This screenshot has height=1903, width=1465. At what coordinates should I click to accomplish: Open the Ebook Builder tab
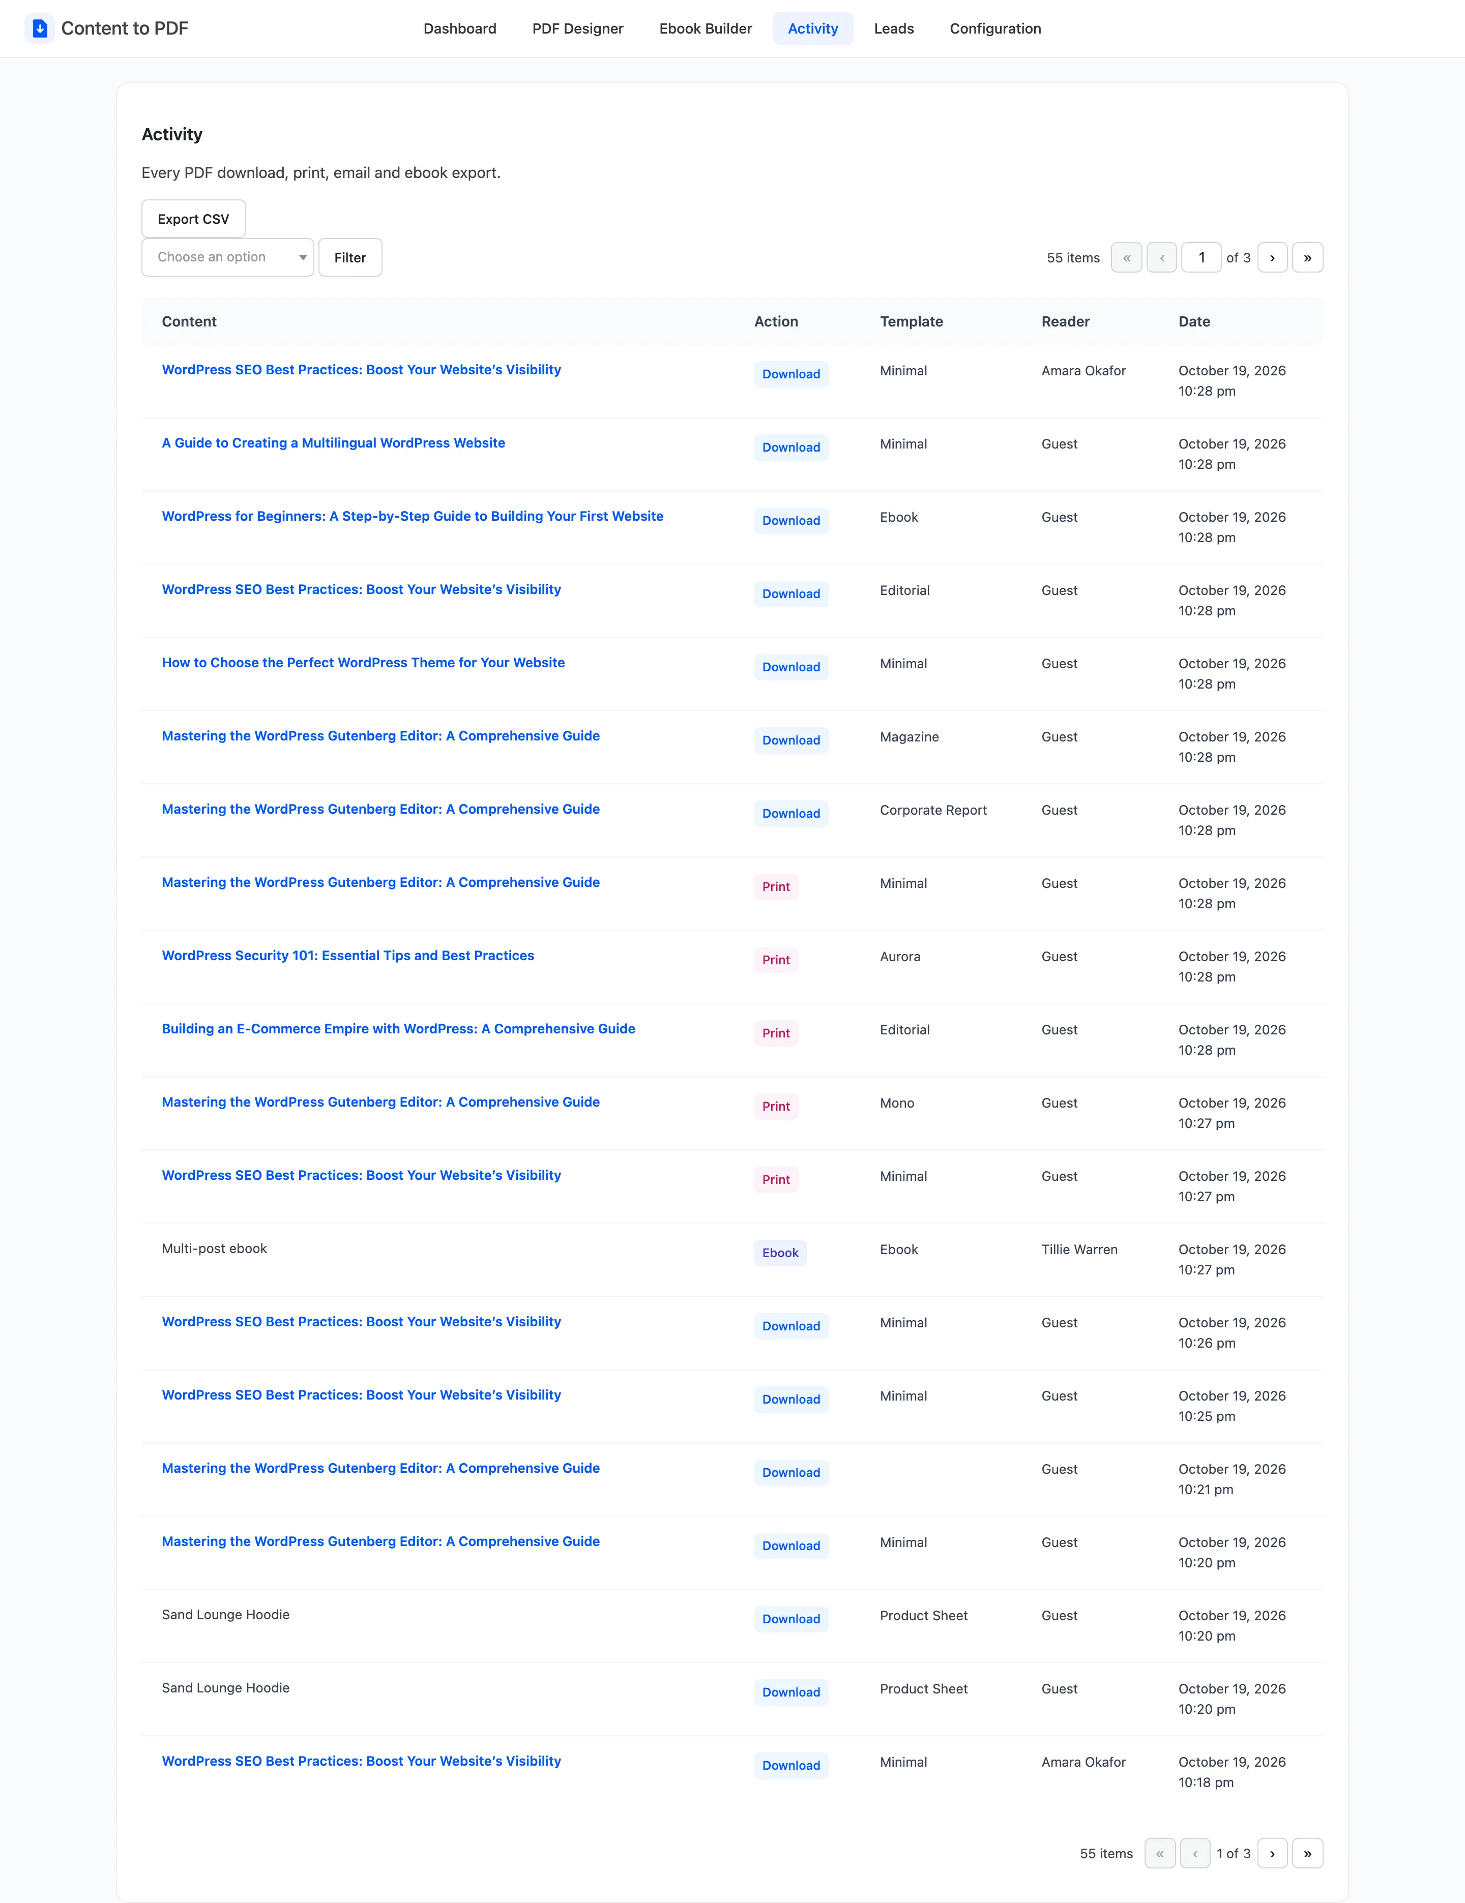[x=705, y=29]
